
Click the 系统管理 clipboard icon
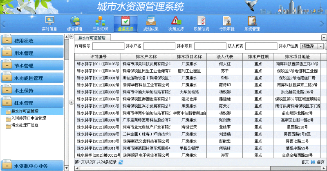[252, 20]
